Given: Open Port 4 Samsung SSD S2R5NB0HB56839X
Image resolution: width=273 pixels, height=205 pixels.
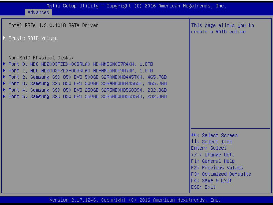Looking at the screenshot, I should (x=88, y=90).
